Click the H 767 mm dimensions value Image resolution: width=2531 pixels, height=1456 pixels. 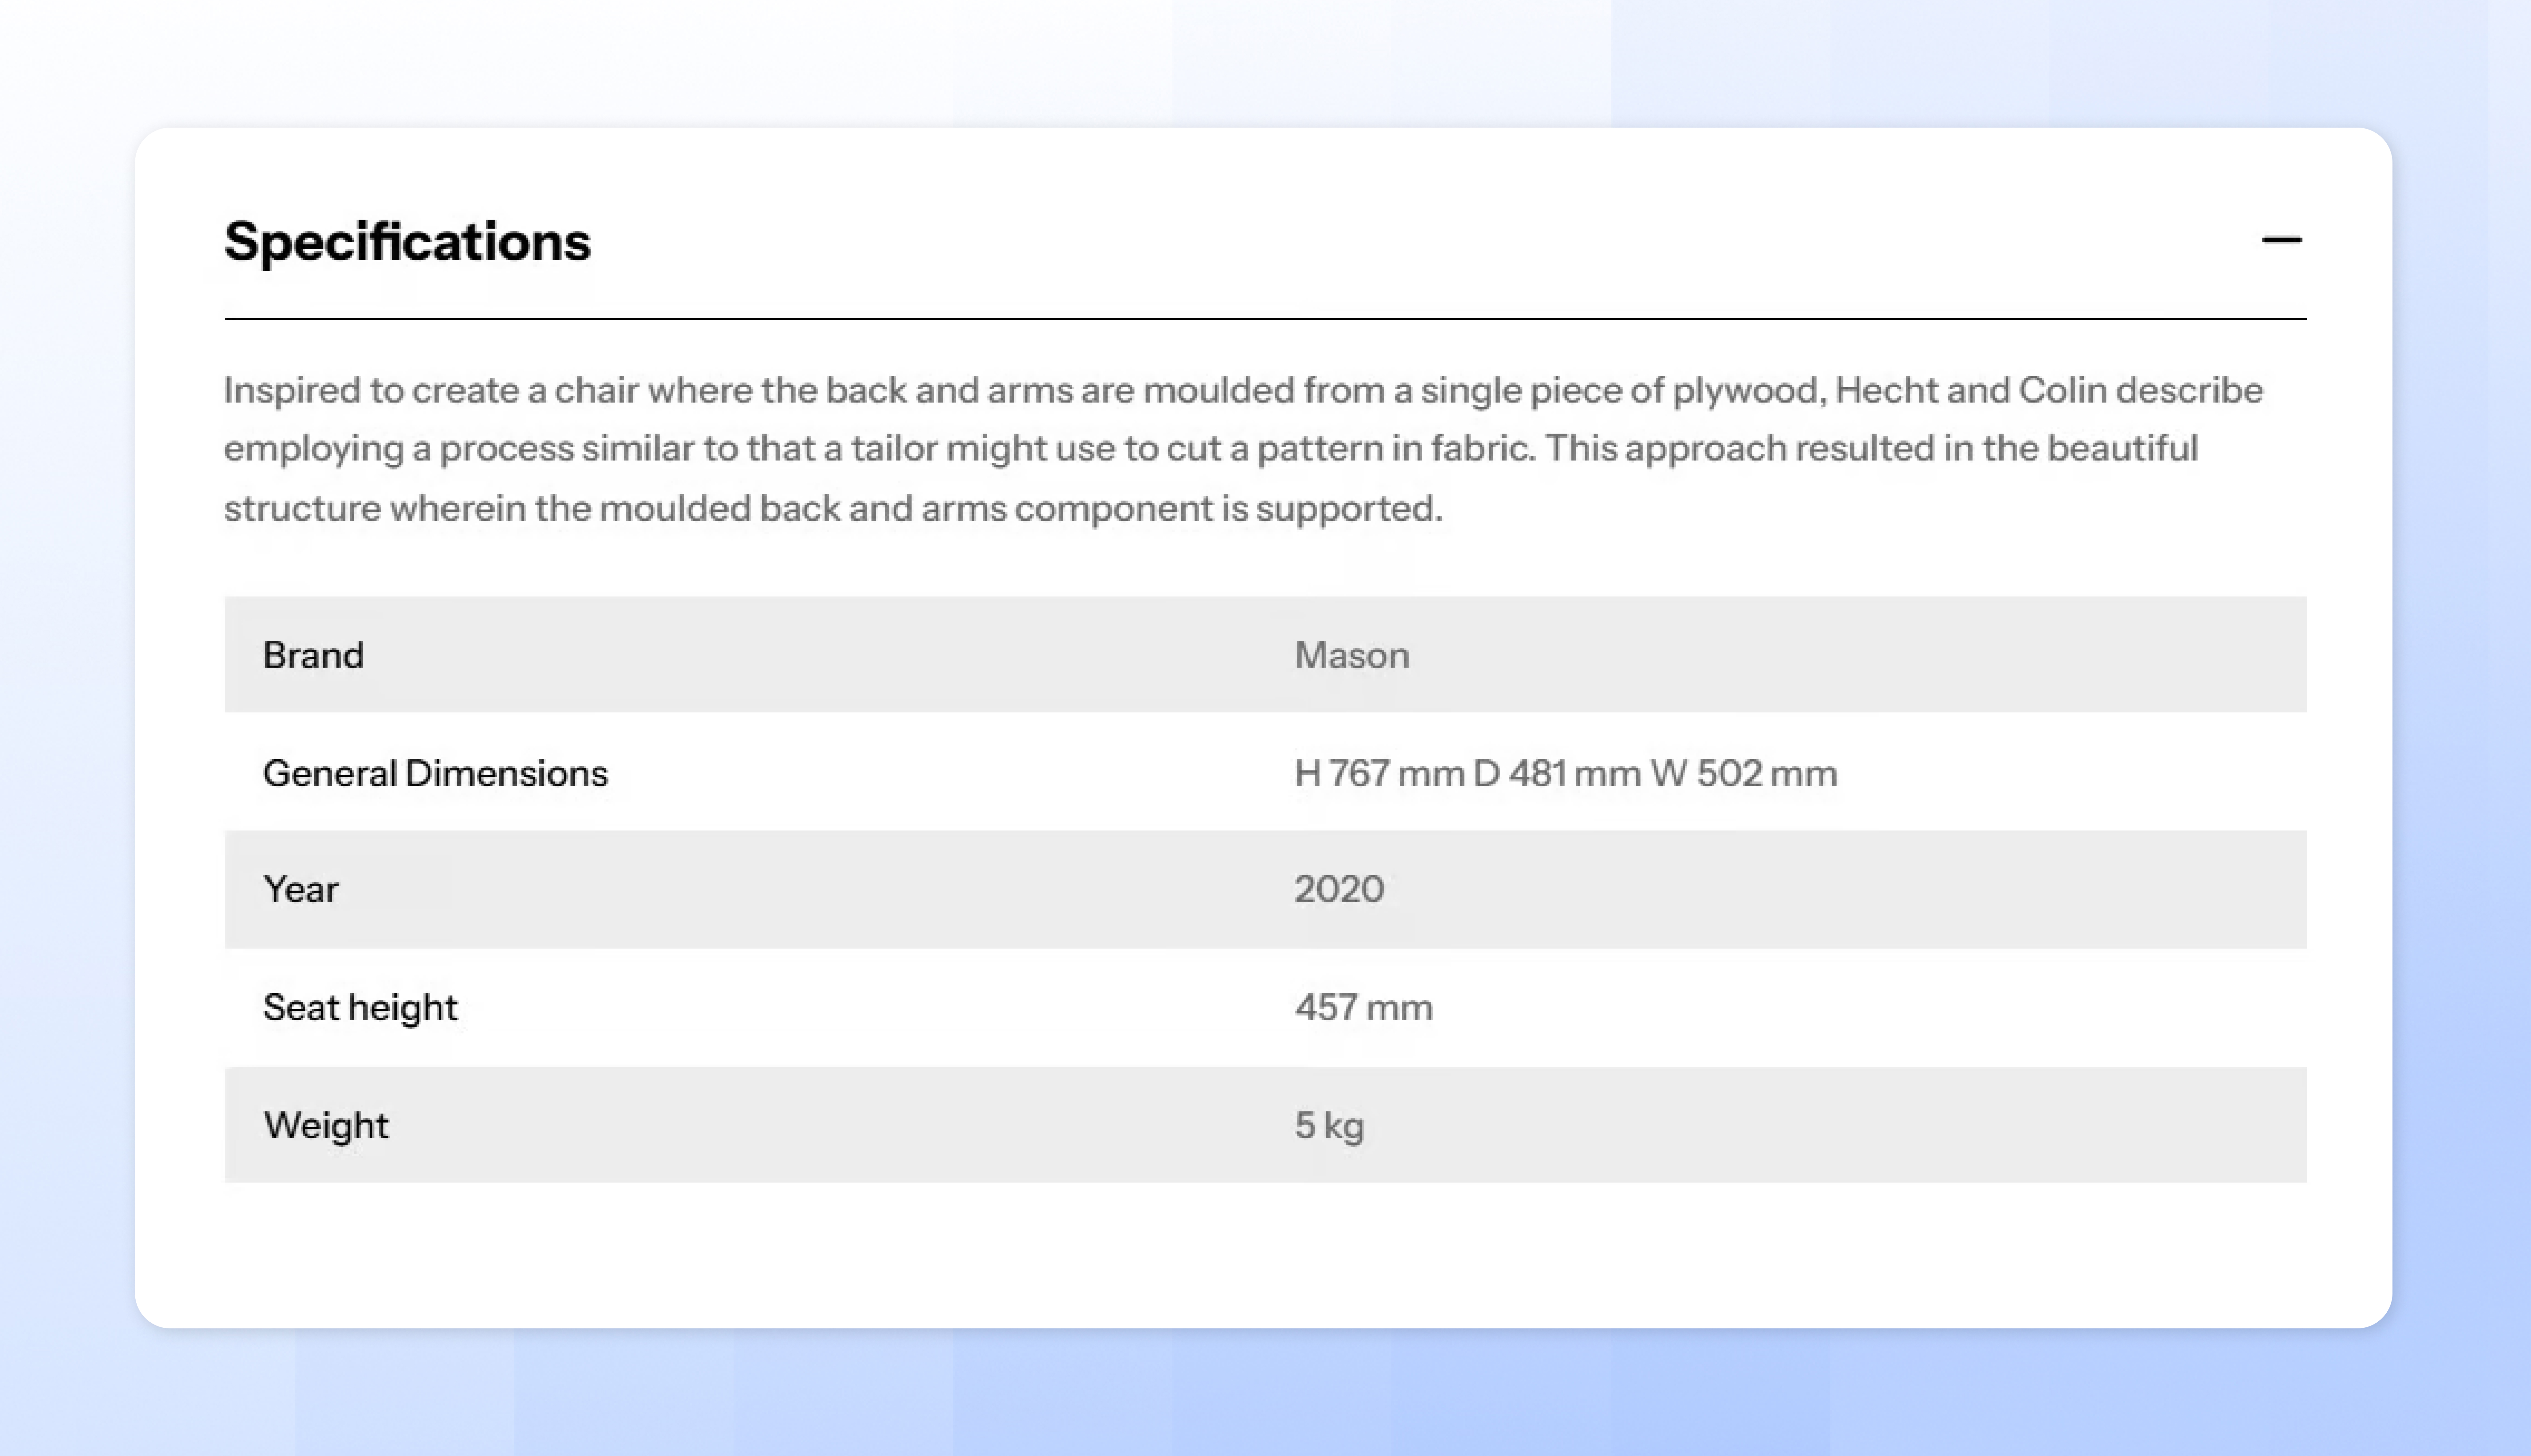tap(1565, 773)
